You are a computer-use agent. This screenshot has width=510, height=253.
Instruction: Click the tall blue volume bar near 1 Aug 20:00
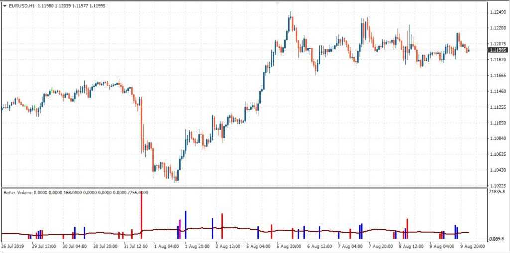186,223
